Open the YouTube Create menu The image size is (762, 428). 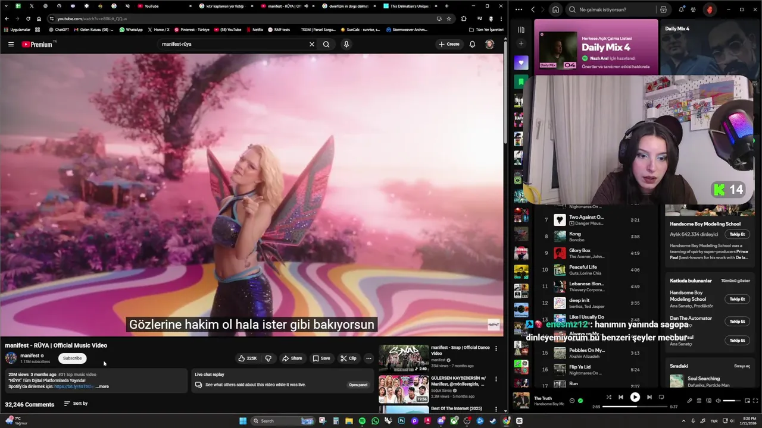[x=449, y=44]
